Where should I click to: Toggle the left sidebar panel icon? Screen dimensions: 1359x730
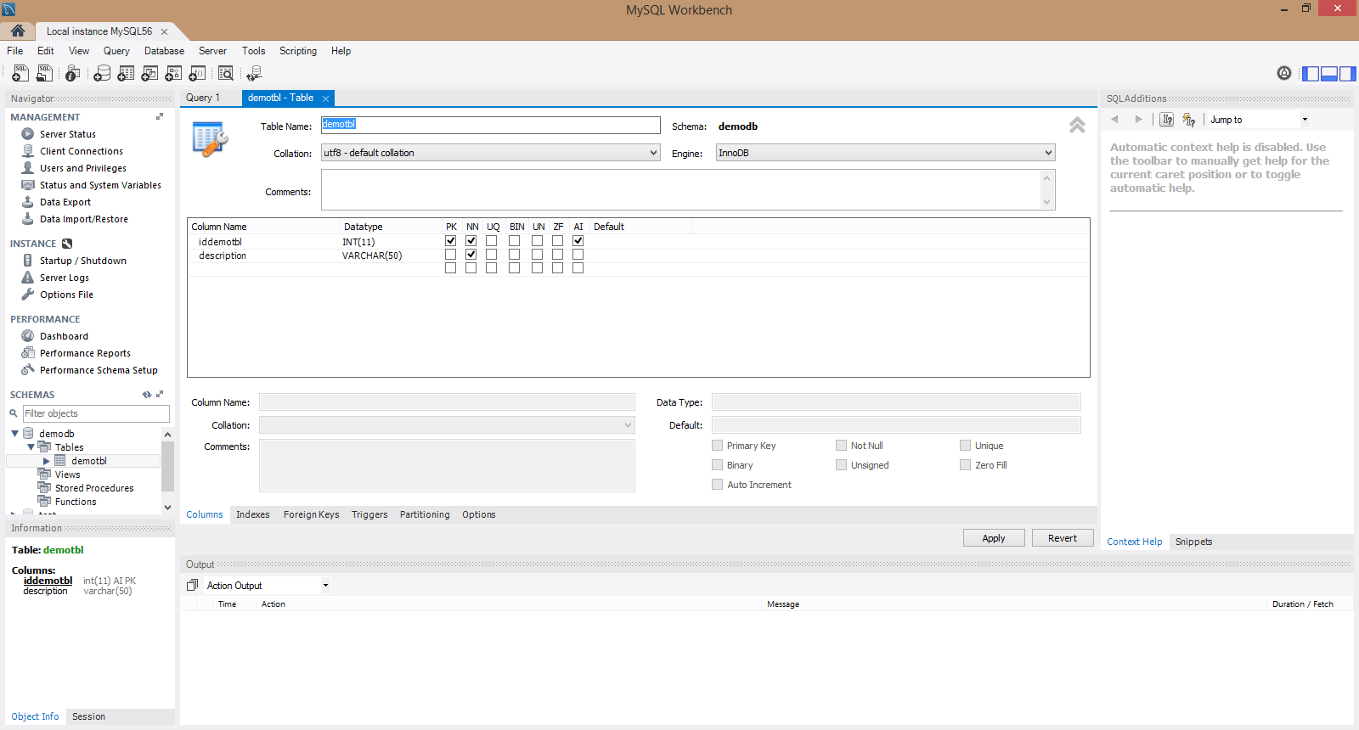tap(1311, 74)
